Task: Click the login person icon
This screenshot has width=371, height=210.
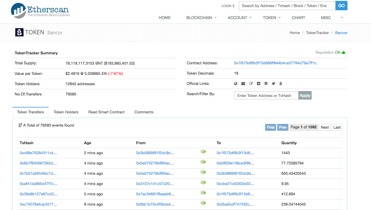Action: (233, 6)
